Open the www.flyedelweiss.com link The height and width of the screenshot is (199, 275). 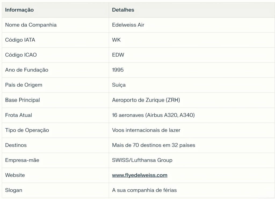pyautogui.click(x=140, y=175)
